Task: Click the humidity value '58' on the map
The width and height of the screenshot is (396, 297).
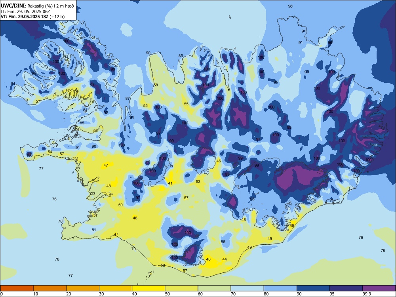Action: pyautogui.click(x=156, y=85)
